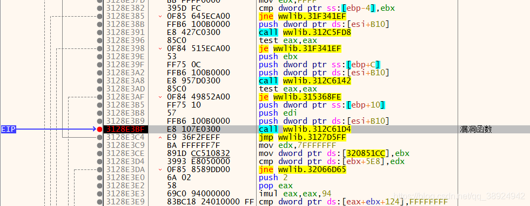Toggle breakpoint dot beside address 3128E385
This screenshot has width=530, height=206.
click(x=99, y=16)
